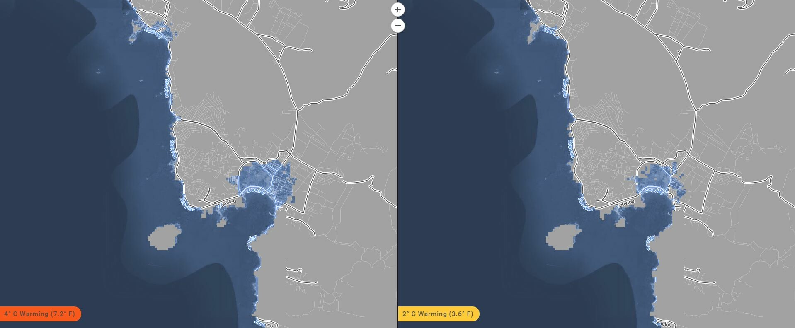Screen dimensions: 795x328
Task: Select the orange 4° C Warming label
Action: coord(40,314)
